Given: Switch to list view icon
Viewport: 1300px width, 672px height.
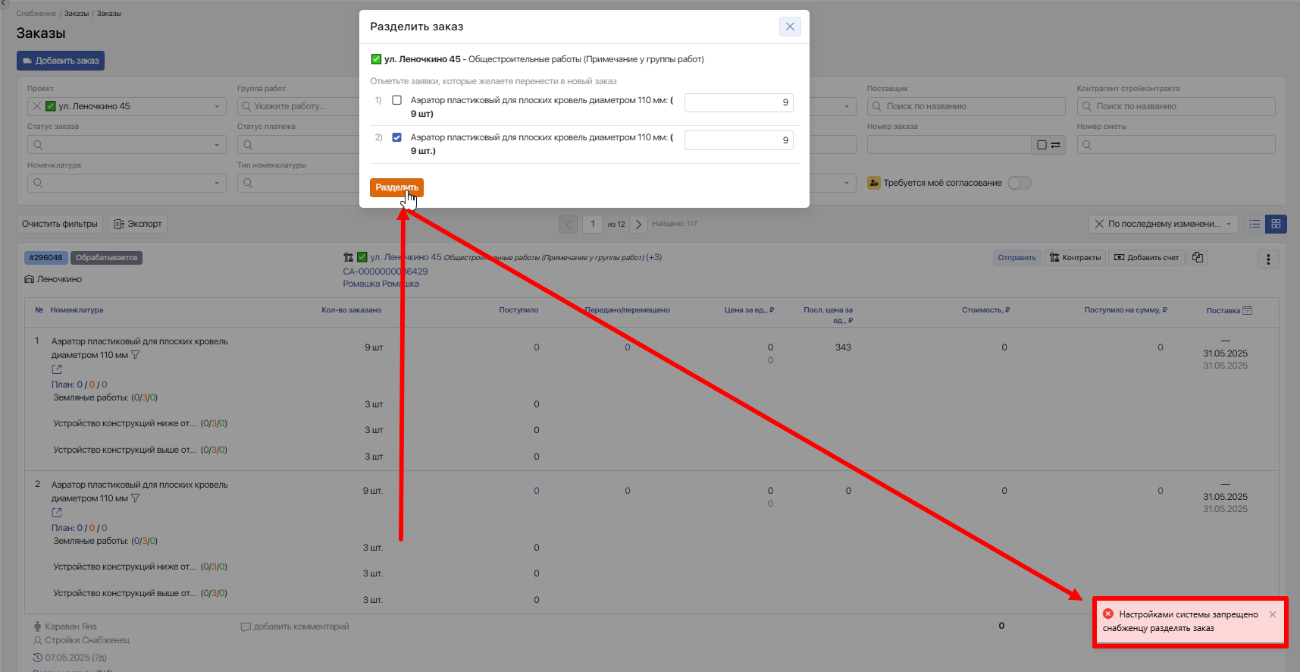Looking at the screenshot, I should coord(1255,224).
